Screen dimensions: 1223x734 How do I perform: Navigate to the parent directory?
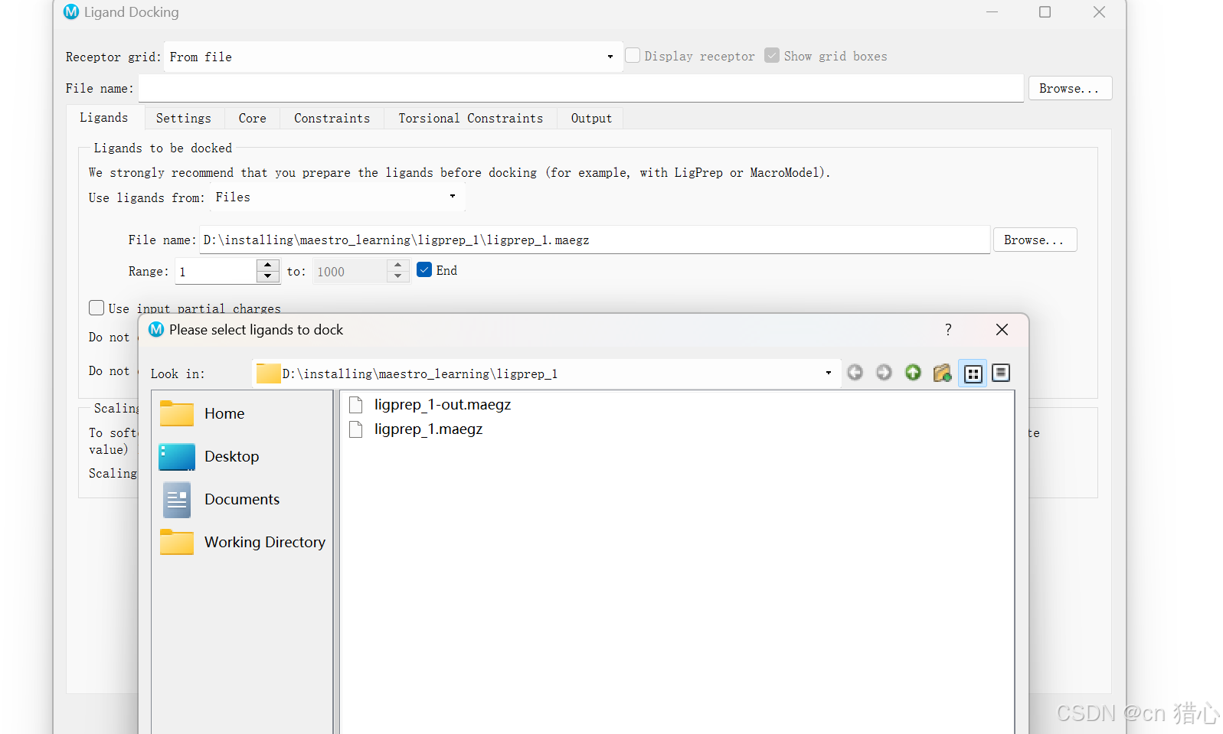(913, 373)
